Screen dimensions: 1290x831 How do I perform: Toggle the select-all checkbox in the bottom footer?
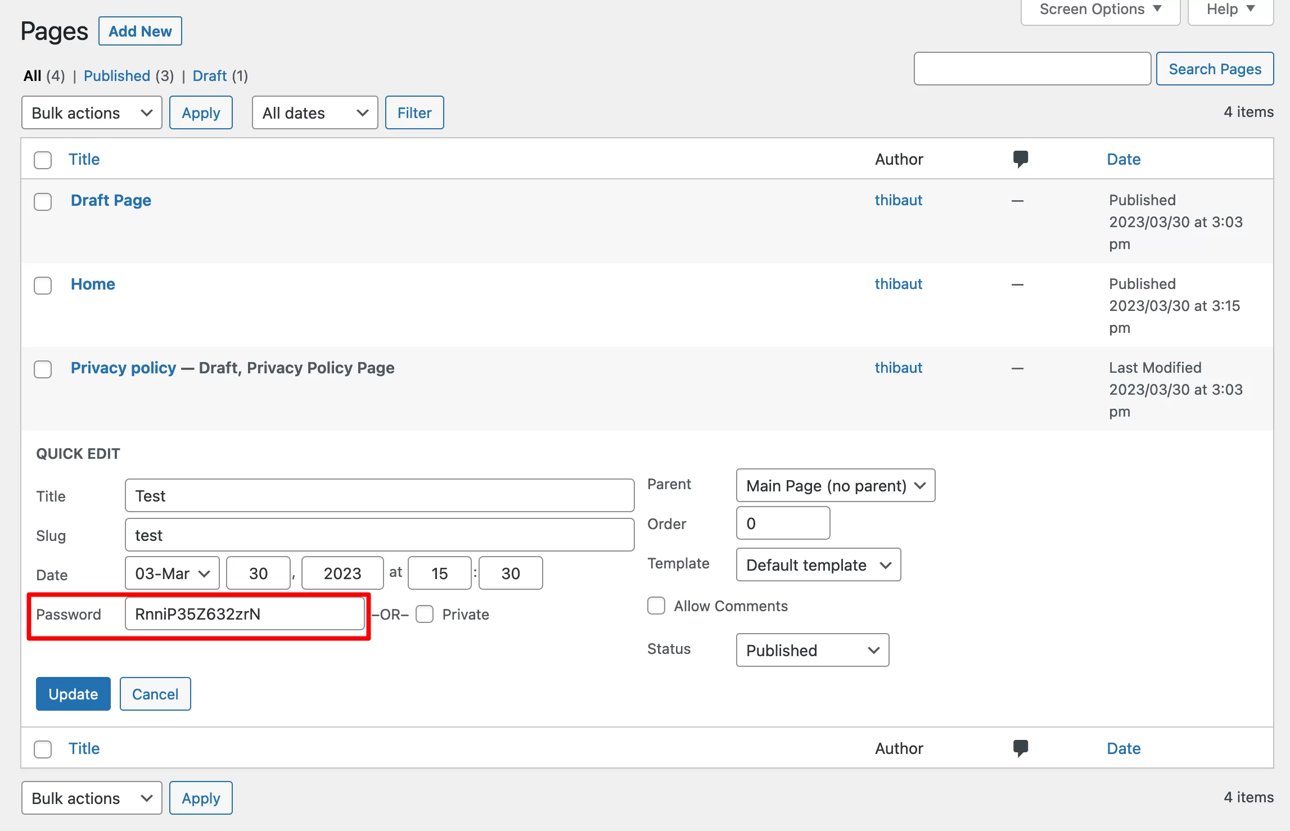(43, 749)
